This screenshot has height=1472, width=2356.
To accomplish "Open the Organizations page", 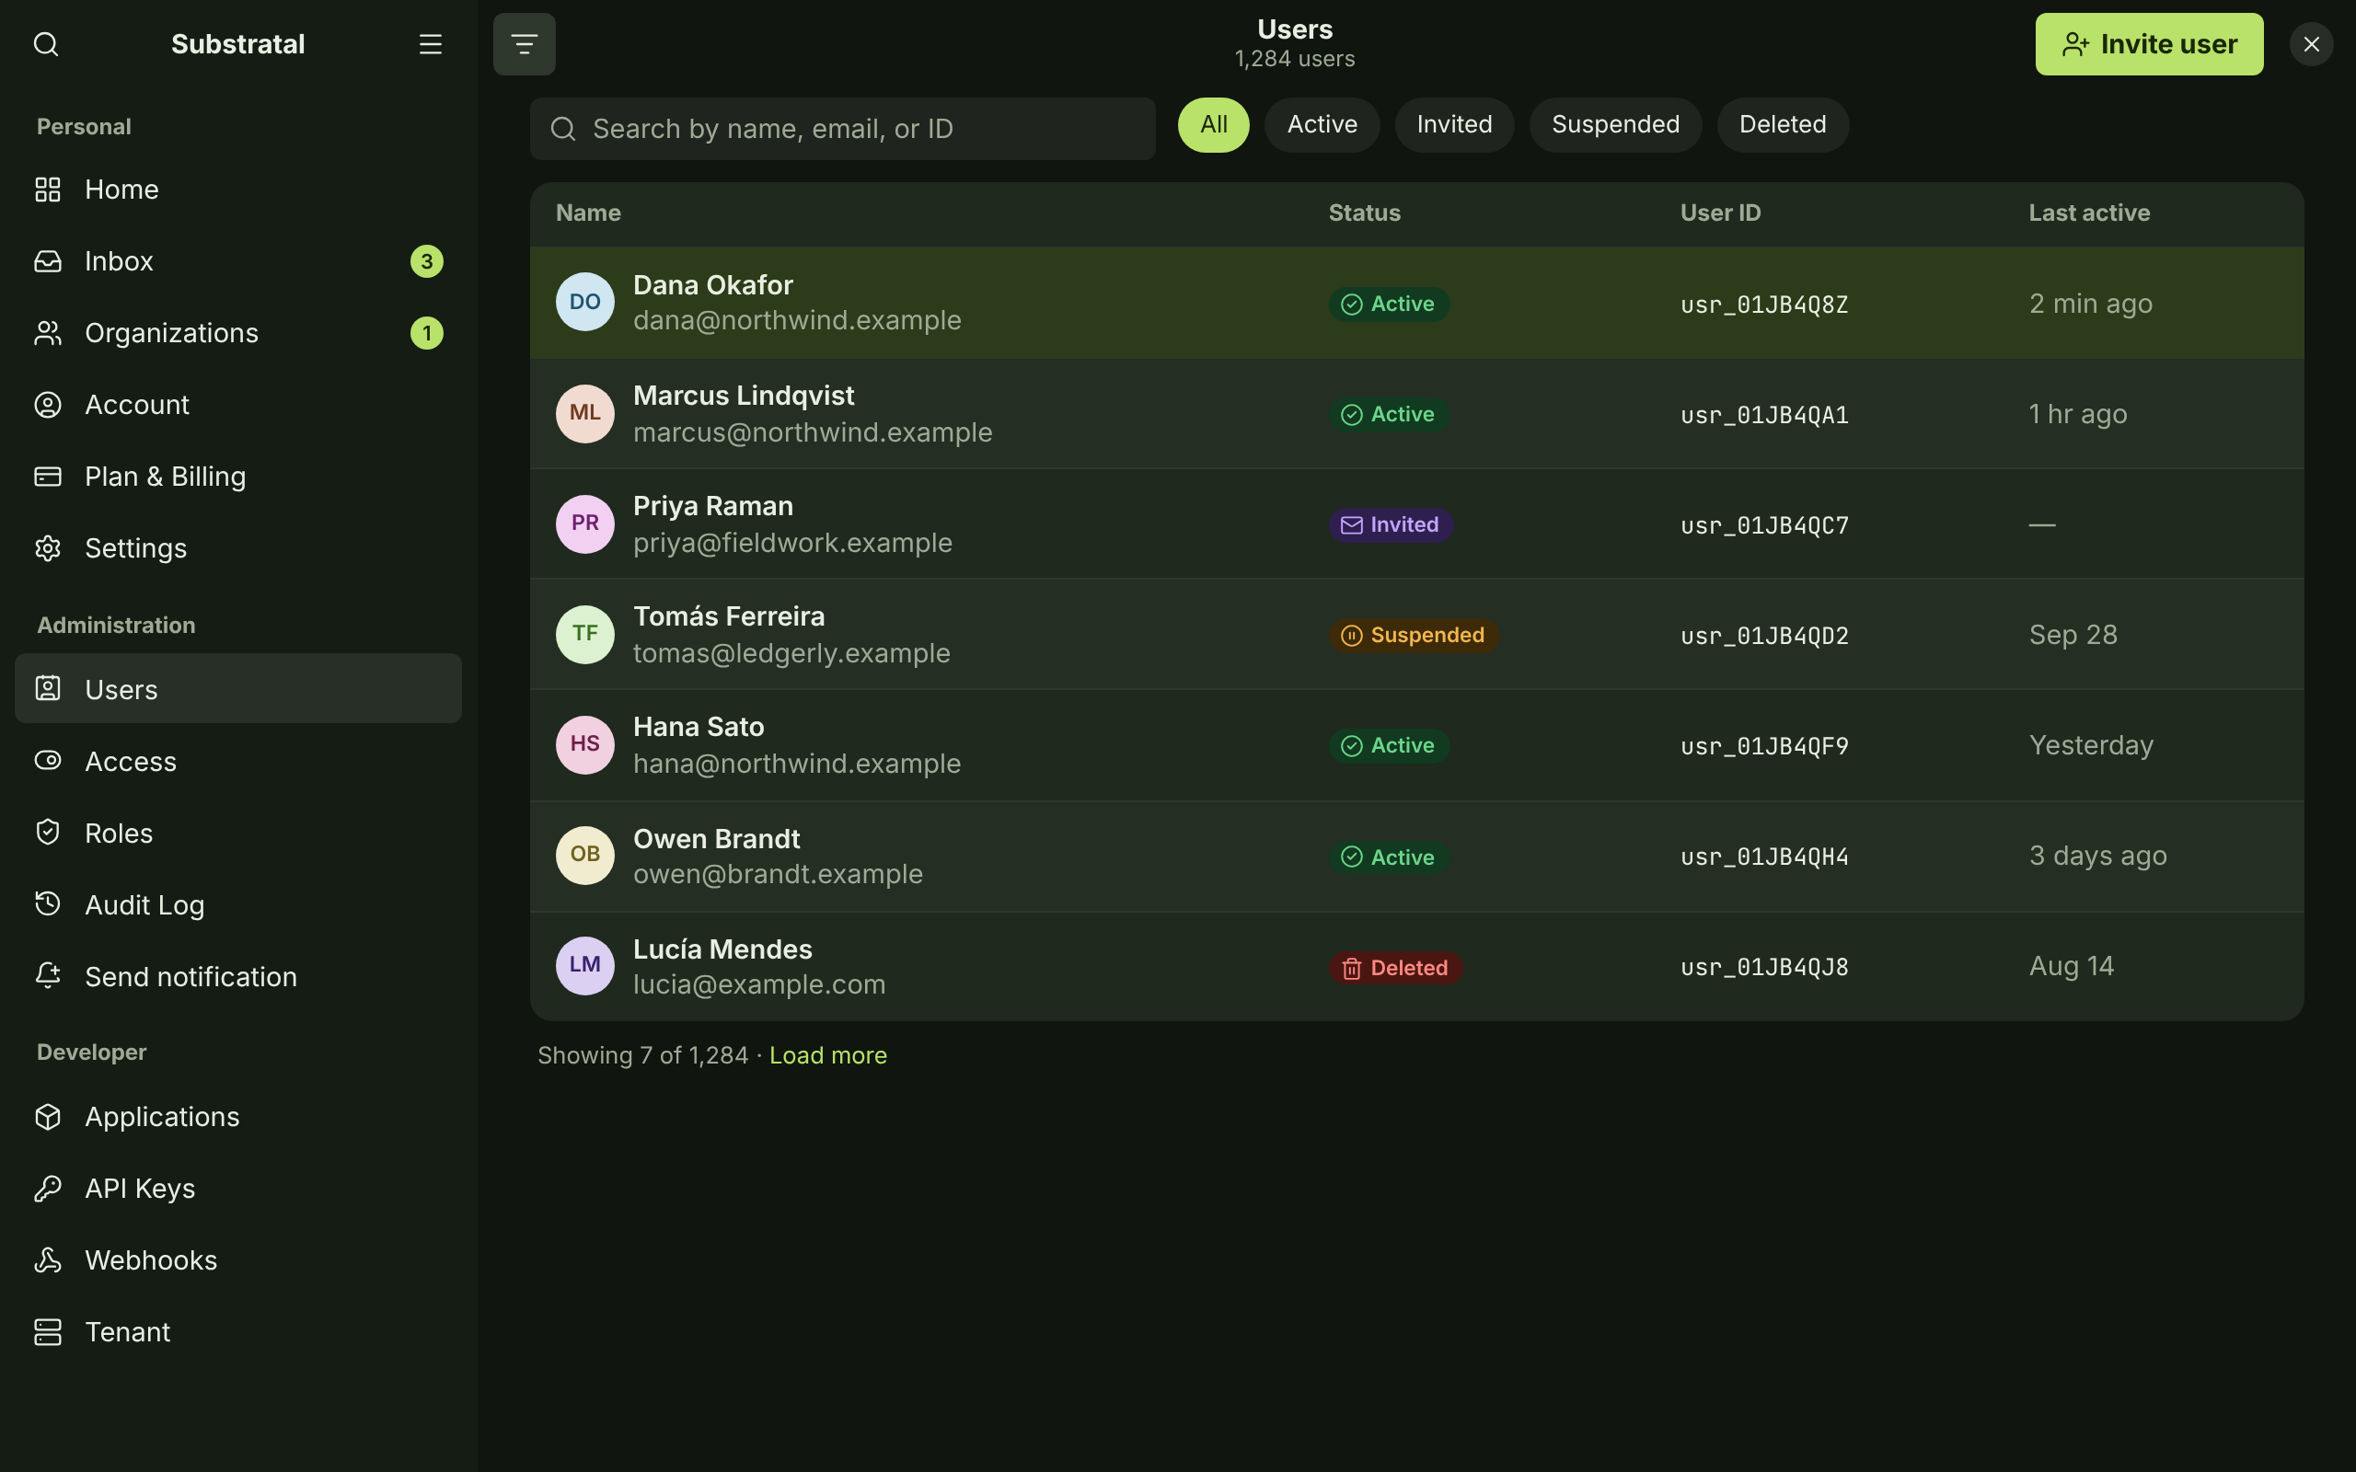I will tap(238, 333).
